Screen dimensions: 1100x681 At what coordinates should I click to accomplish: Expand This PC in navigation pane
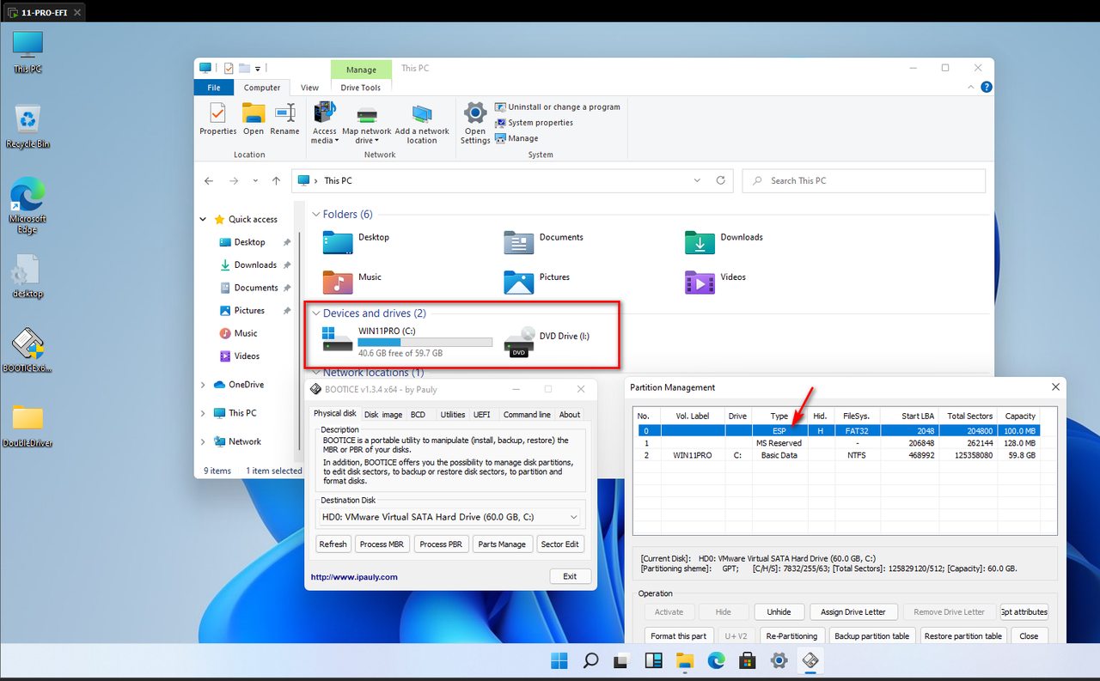point(204,413)
